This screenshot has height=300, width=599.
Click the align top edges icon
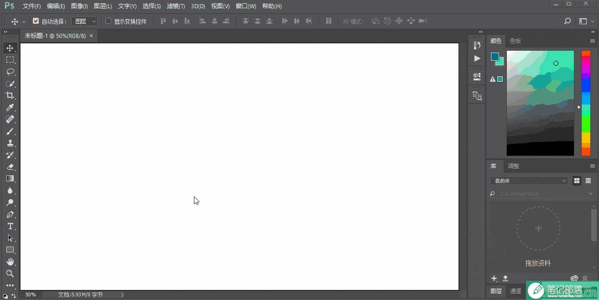(163, 21)
